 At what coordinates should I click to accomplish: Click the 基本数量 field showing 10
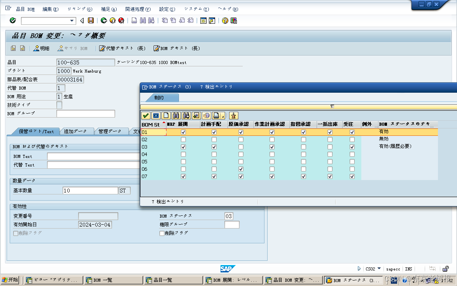click(90, 191)
